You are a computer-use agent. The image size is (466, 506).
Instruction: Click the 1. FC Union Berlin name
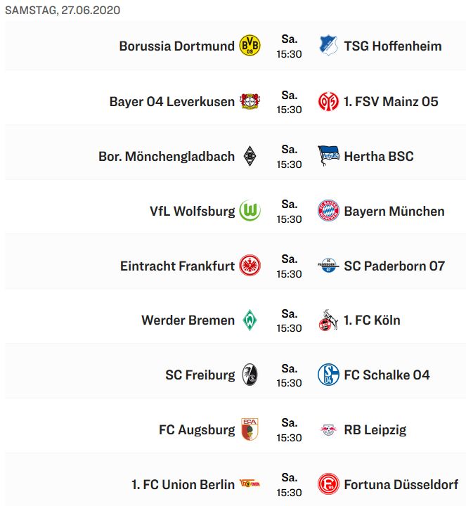click(x=183, y=485)
